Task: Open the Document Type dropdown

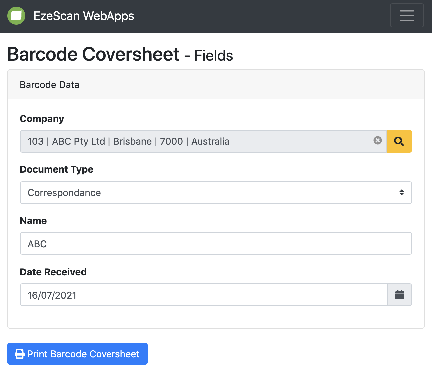Action: tap(216, 193)
